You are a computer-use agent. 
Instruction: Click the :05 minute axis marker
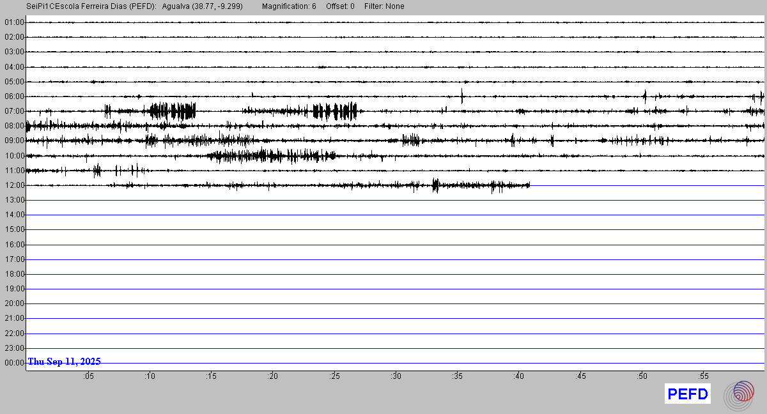[88, 376]
